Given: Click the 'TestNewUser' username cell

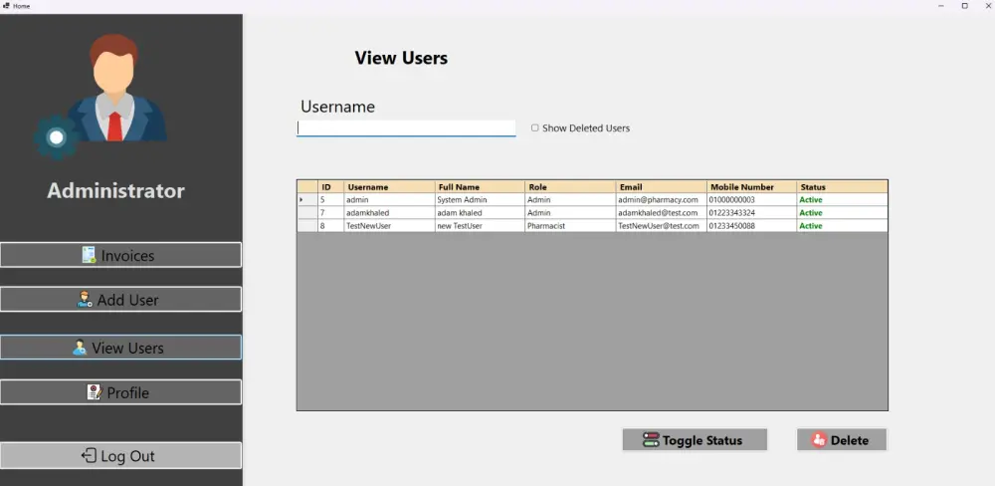Looking at the screenshot, I should click(x=390, y=225).
